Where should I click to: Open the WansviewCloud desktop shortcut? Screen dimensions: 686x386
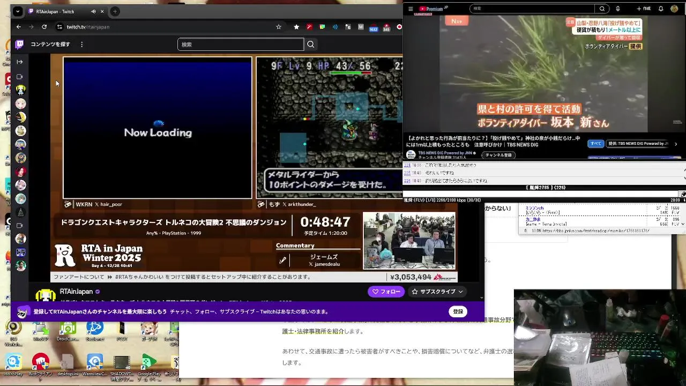pos(95,366)
